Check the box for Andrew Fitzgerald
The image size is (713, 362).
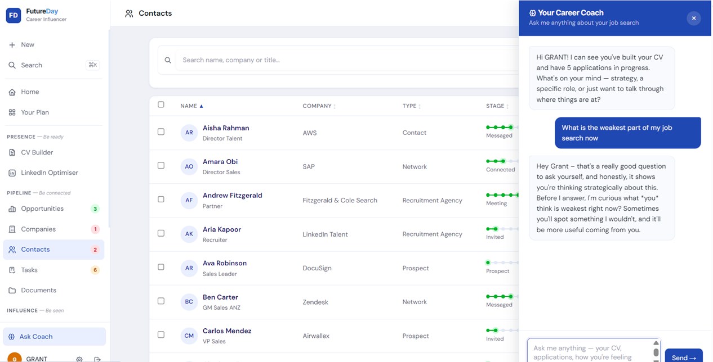click(161, 199)
